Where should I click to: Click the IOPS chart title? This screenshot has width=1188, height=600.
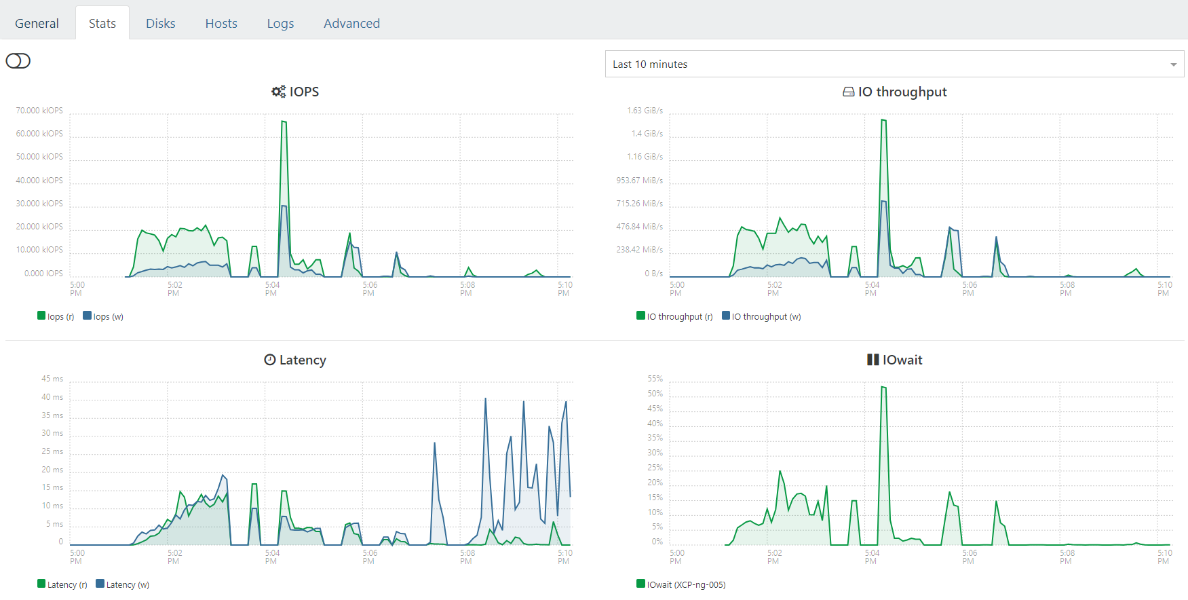click(x=304, y=92)
